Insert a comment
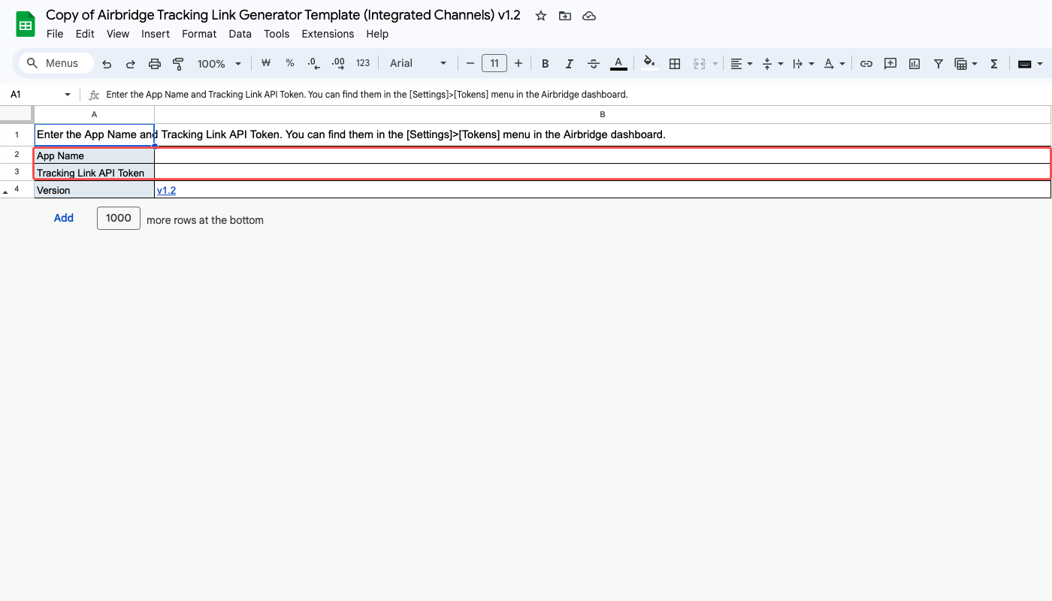 (890, 64)
